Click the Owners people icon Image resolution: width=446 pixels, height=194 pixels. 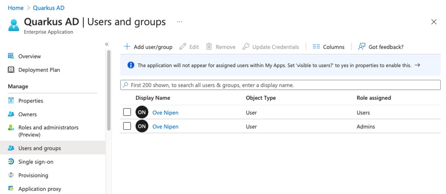[x=11, y=114]
